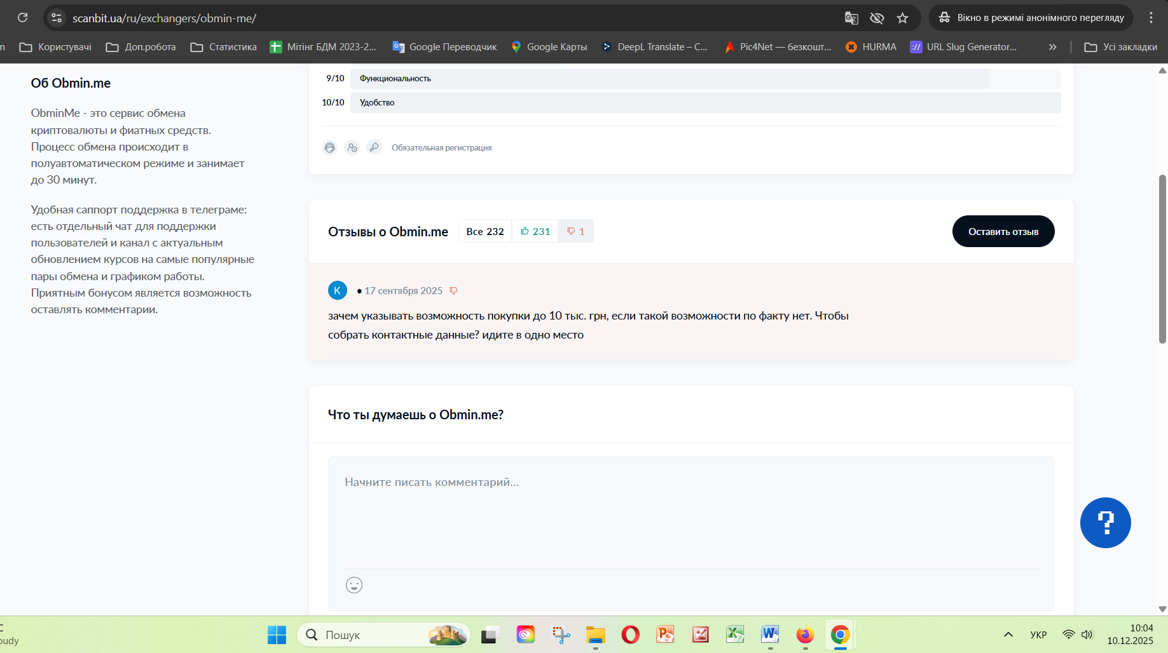This screenshot has width=1168, height=653.
Task: Expand the hidden bookmarks chevron
Action: [1052, 47]
